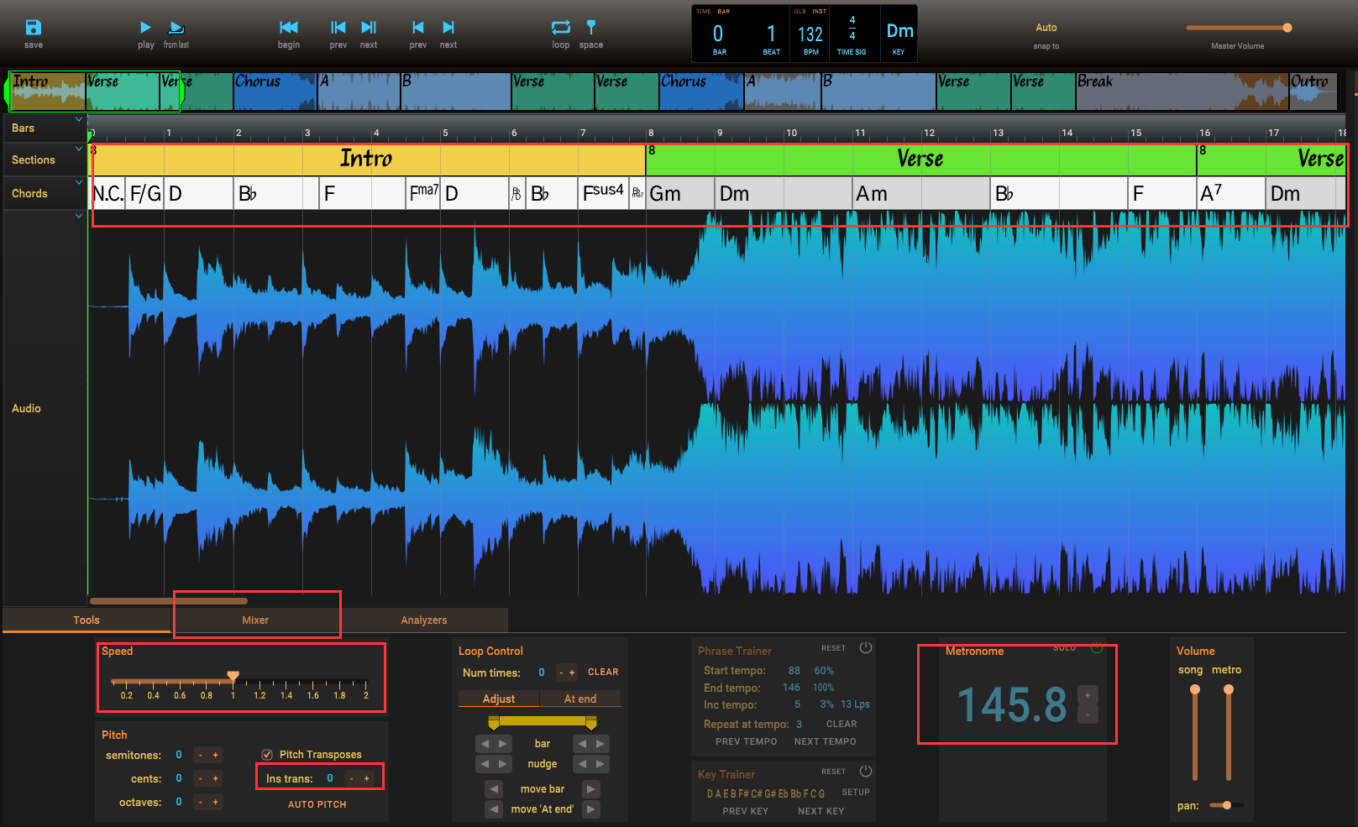Start playback with the play icon
This screenshot has height=827, width=1358.
coord(145,28)
